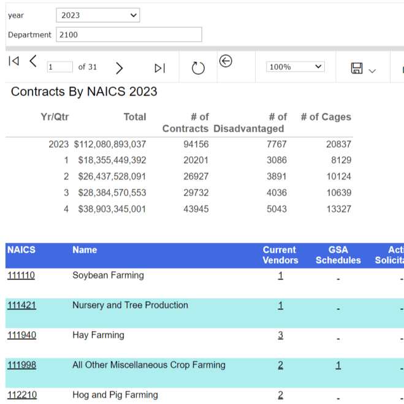Select quarter 2 total $26,437,528,091
The width and height of the screenshot is (404, 404).
(x=112, y=177)
